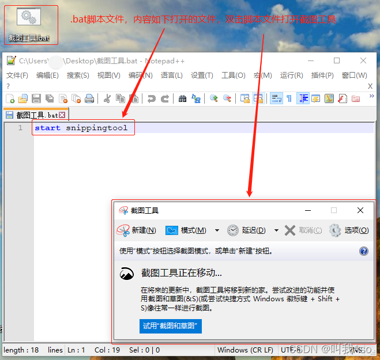Open the 编码(N) menu
This screenshot has height=360, width=380.
141,75
